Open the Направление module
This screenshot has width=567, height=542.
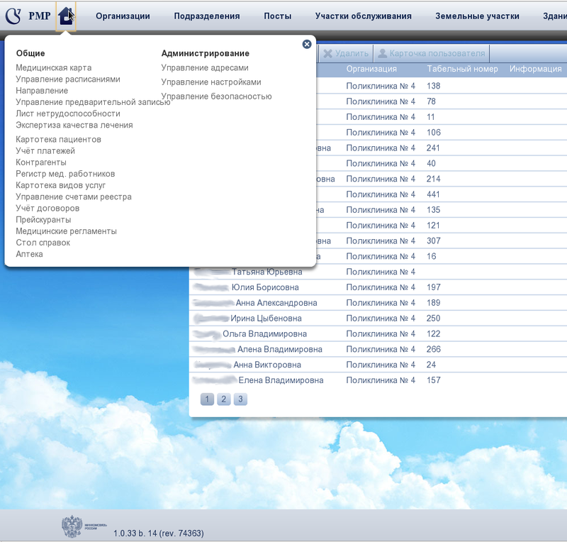(x=42, y=91)
